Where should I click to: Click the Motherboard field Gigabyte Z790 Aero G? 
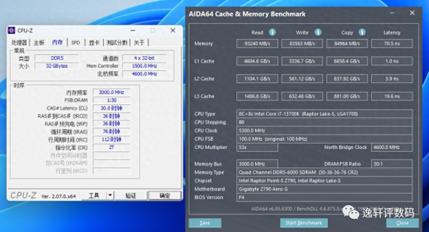coord(324,189)
